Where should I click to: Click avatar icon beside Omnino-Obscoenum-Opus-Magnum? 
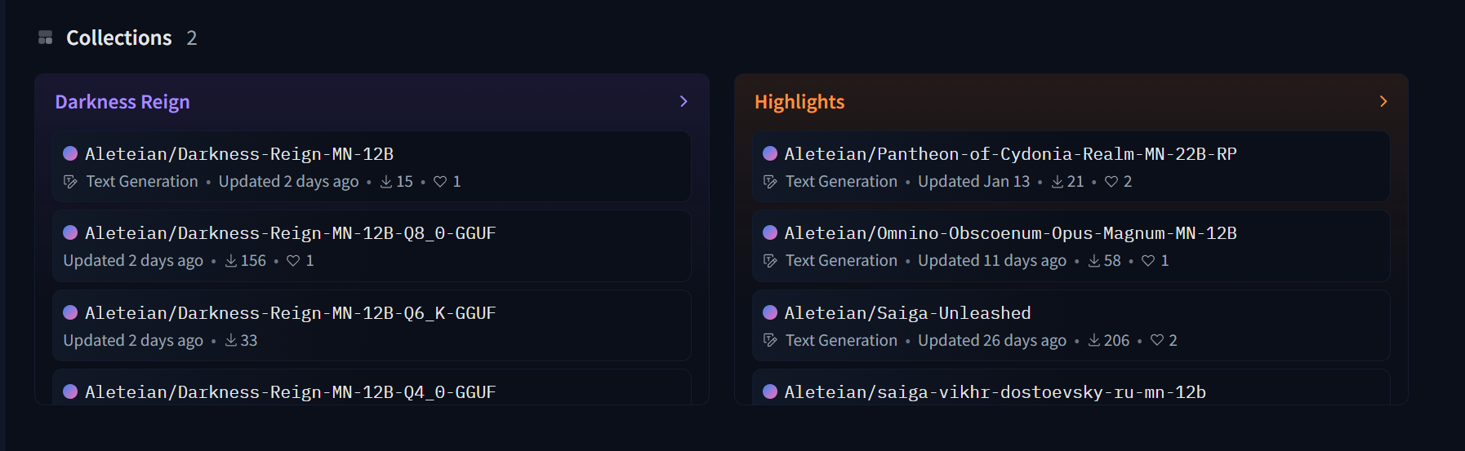(x=770, y=232)
